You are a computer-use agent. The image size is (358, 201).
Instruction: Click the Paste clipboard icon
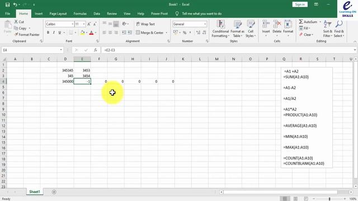coord(7,25)
